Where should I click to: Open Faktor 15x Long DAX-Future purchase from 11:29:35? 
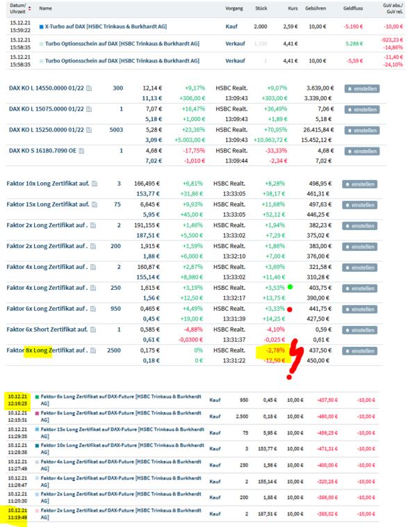(x=122, y=432)
